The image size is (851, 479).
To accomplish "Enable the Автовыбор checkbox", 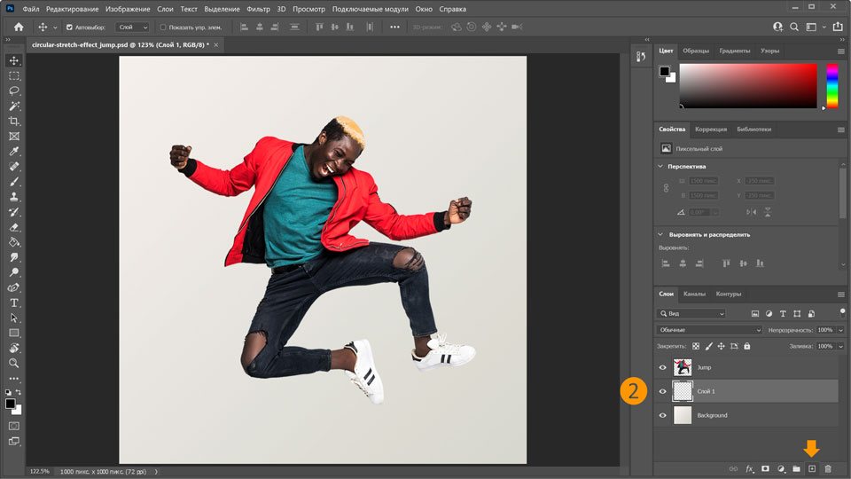I will tap(69, 27).
